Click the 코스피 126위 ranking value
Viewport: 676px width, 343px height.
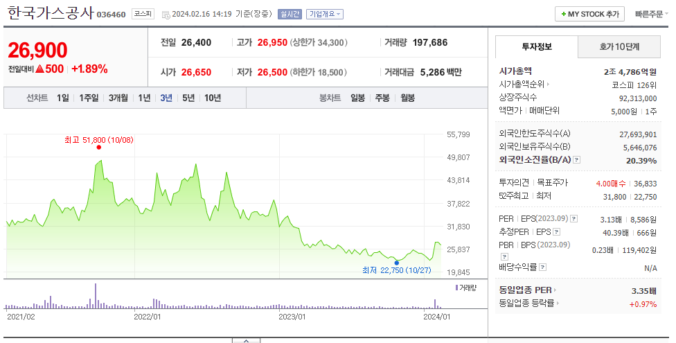tap(634, 85)
